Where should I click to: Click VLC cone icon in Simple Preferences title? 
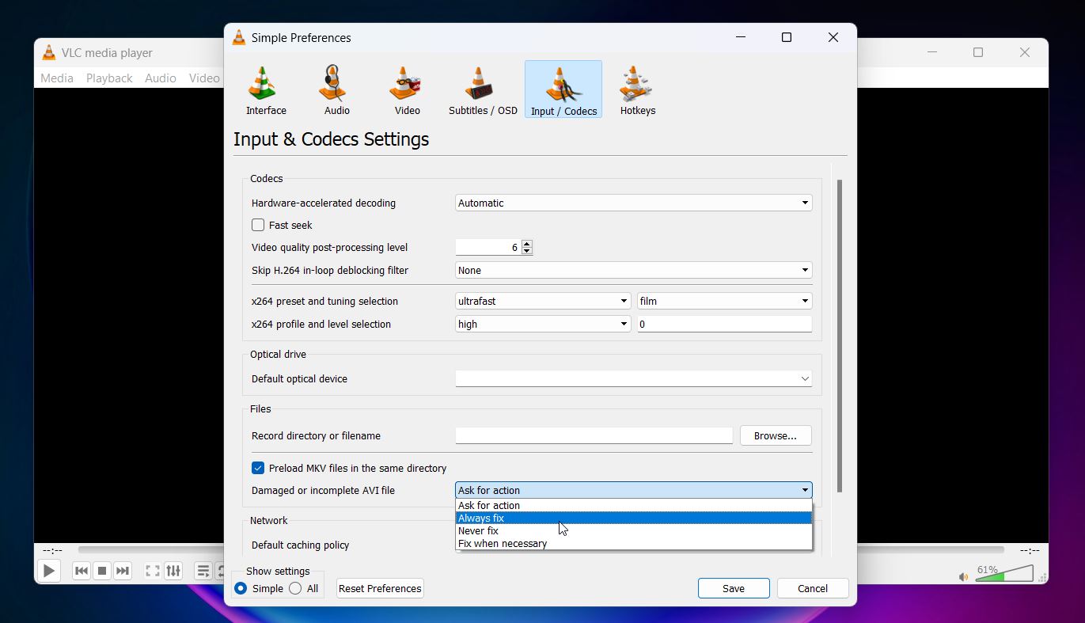239,37
